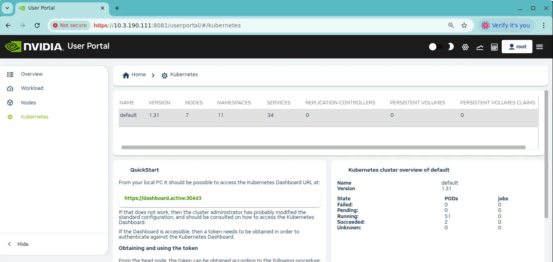The width and height of the screenshot is (553, 262).
Task: Click the NVIDIA logo in header
Action: (x=34, y=46)
